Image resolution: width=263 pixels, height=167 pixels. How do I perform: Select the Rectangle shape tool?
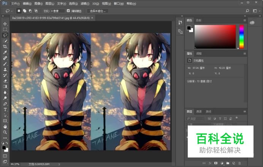coord(5,121)
